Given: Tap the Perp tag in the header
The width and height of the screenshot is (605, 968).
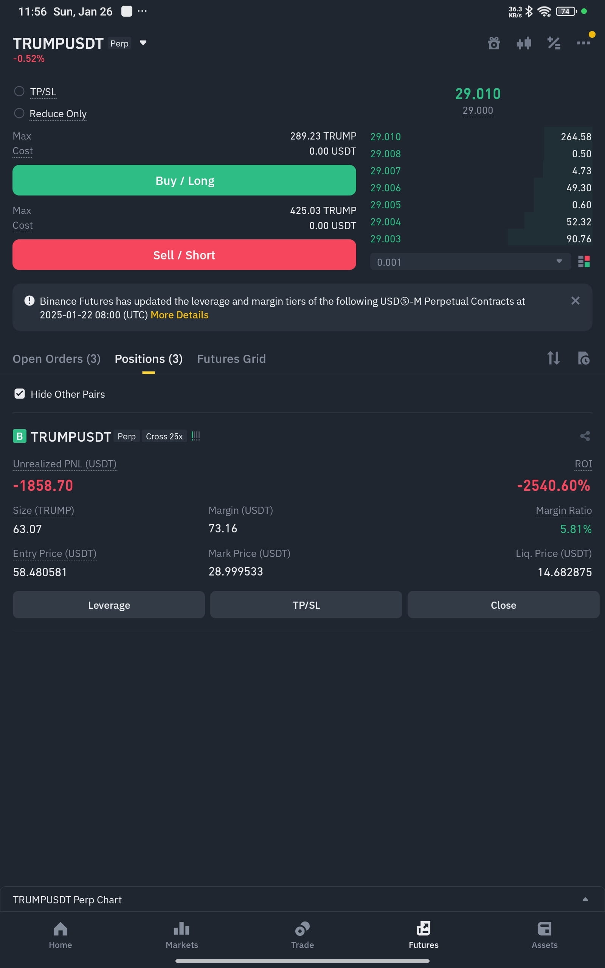Looking at the screenshot, I should 119,43.
